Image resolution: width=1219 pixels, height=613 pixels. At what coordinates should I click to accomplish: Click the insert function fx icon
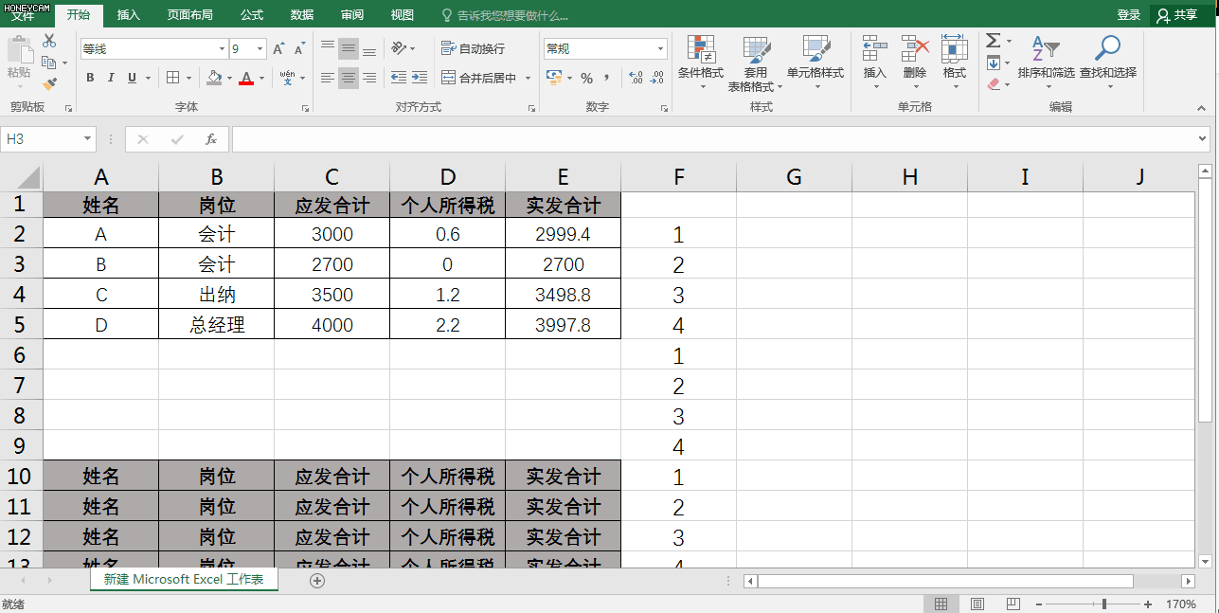[211, 139]
